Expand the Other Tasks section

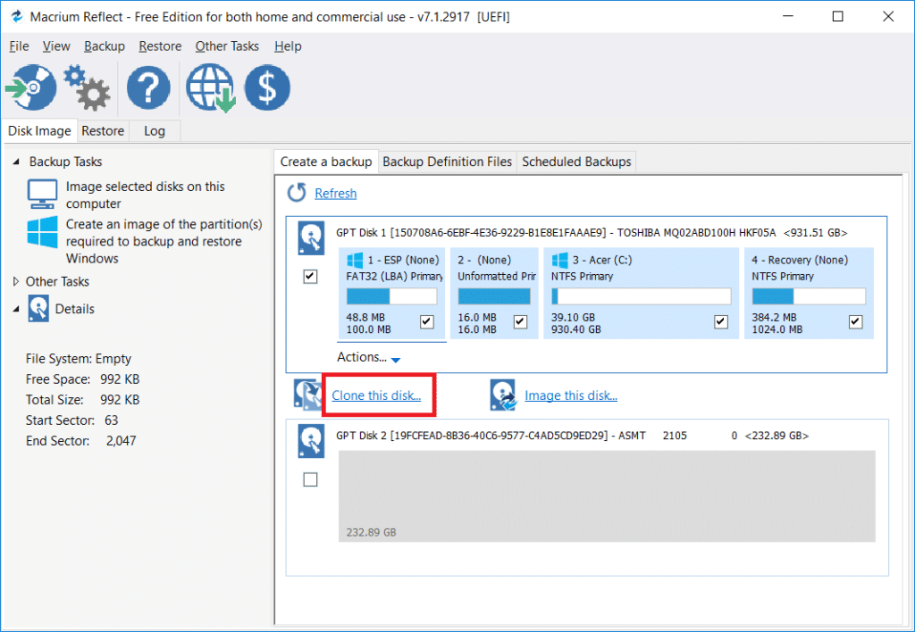[x=16, y=281]
